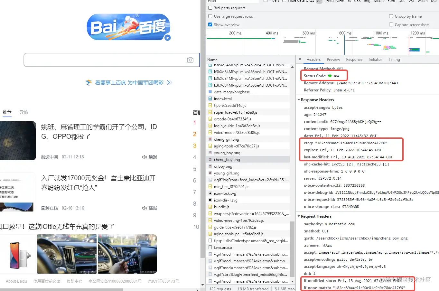Select the tips-e2ceadd14d.js request

[248, 106]
